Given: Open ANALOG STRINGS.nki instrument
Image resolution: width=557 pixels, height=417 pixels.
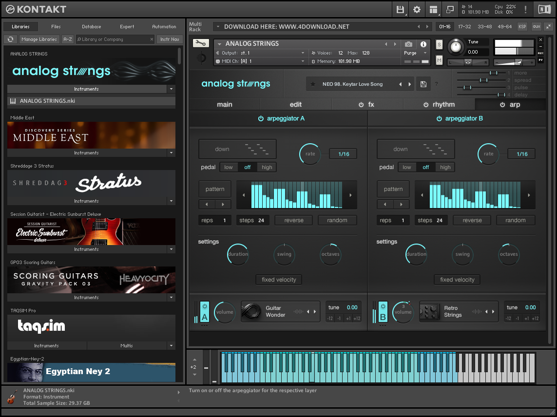Looking at the screenshot, I should tap(91, 101).
